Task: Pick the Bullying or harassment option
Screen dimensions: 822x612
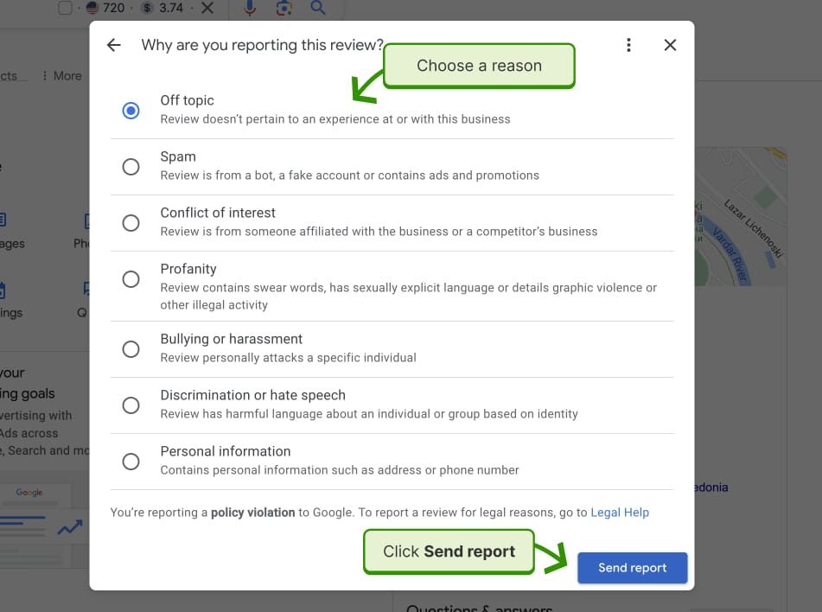Action: pos(131,349)
